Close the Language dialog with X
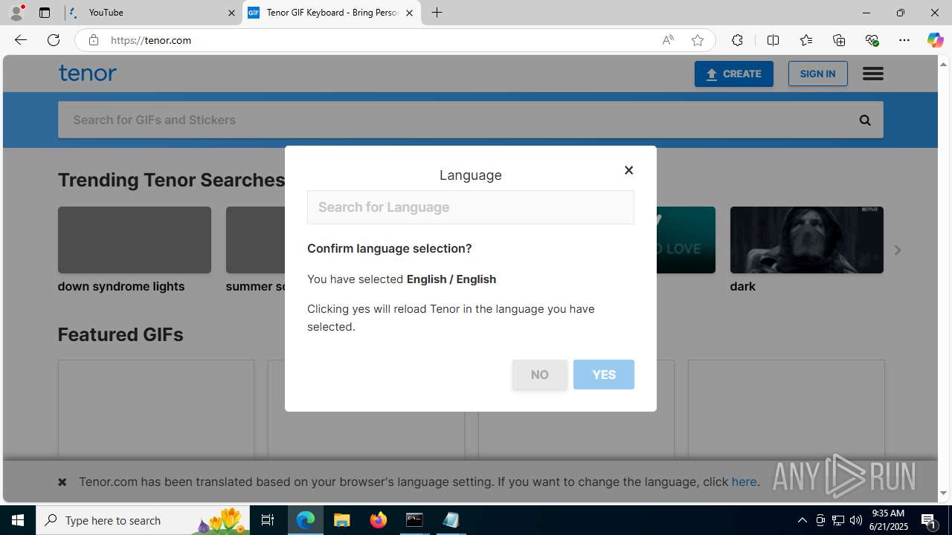Screen dimensions: 952x535 [628, 170]
